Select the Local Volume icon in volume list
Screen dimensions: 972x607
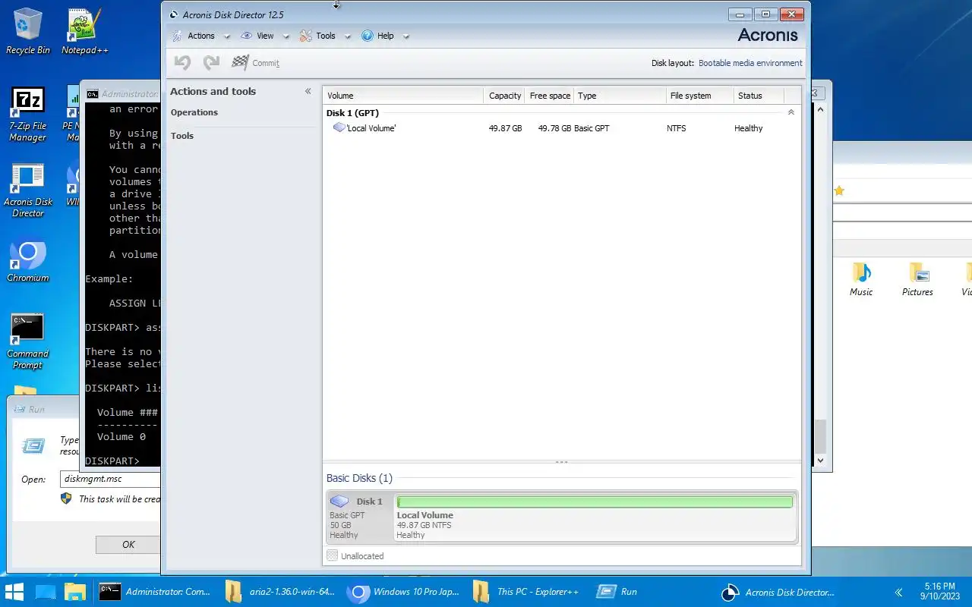tap(339, 127)
